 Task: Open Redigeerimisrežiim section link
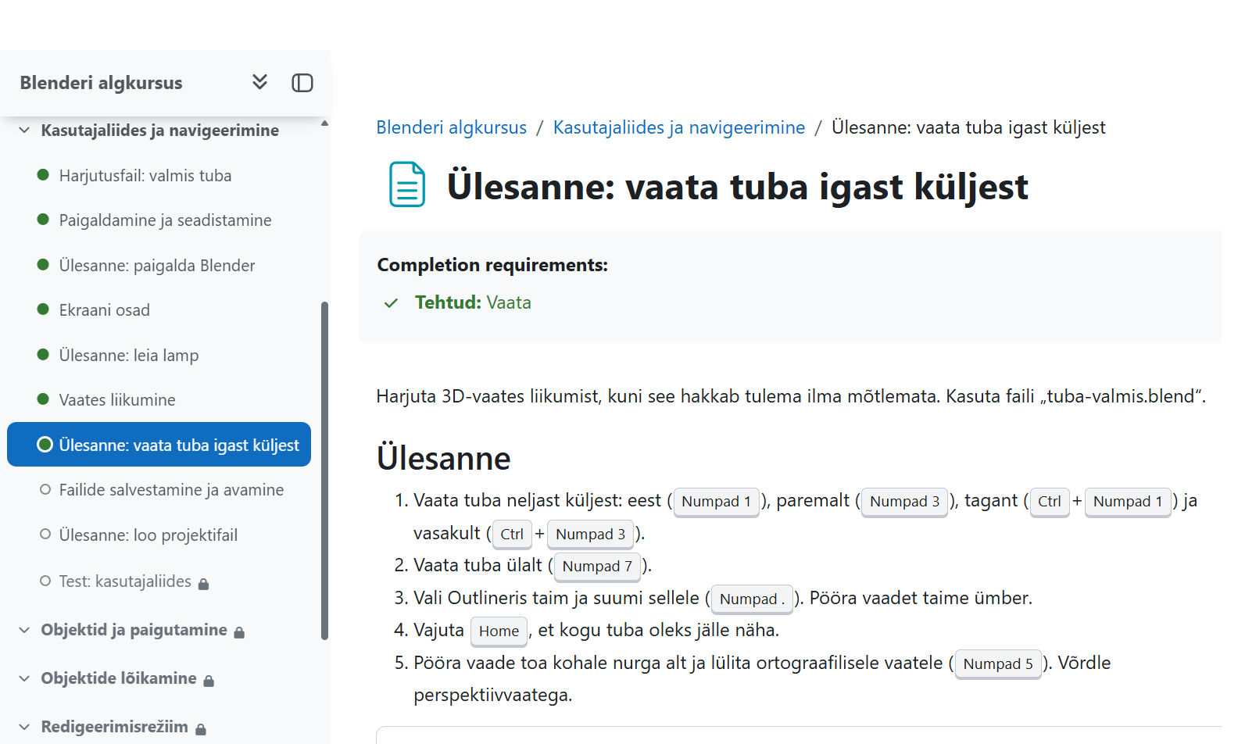[115, 727]
